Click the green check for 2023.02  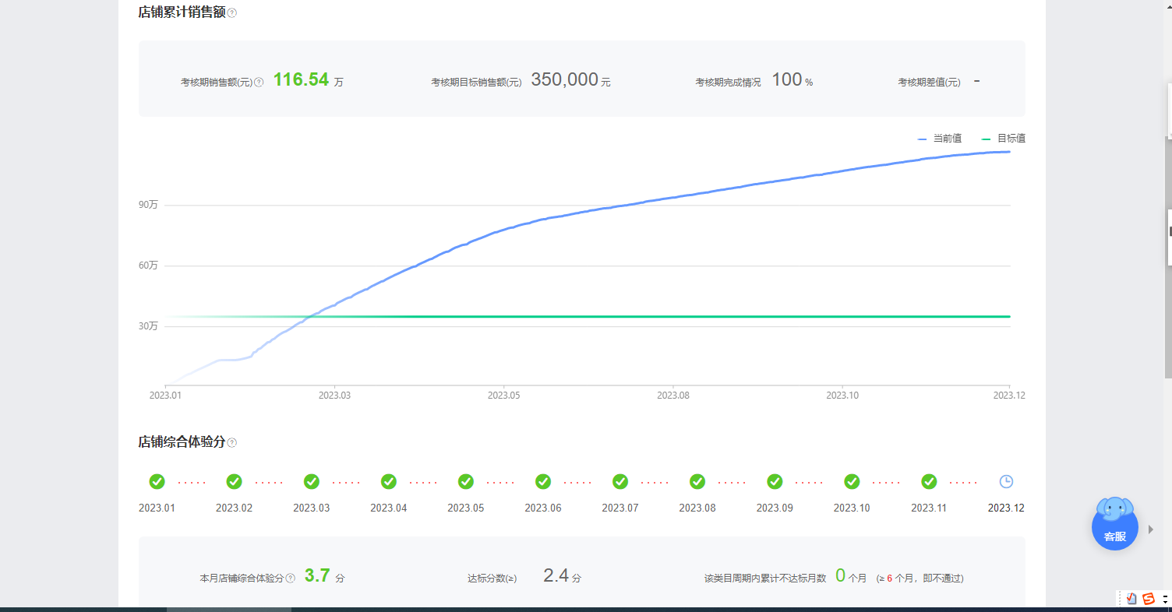tap(234, 482)
